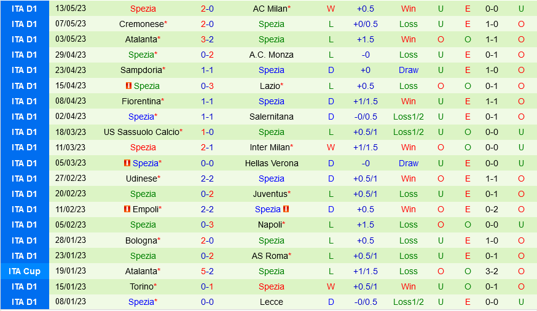Open the AC Milan team link
This screenshot has height=311, width=537.
pyautogui.click(x=270, y=9)
